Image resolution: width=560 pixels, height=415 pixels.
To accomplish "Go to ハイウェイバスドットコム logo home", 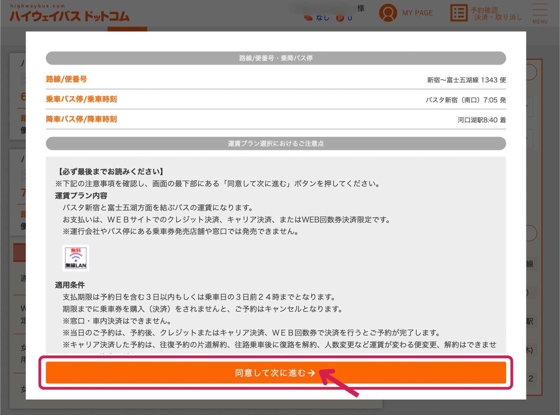I will point(70,14).
